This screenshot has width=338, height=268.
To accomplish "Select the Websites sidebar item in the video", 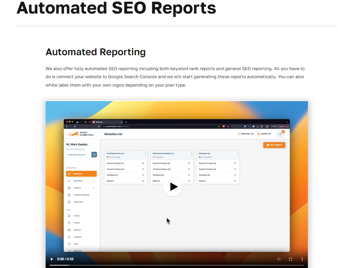I will coord(81,174).
